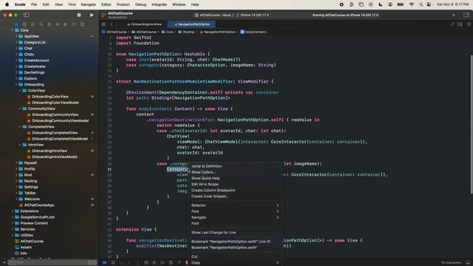Image resolution: width=473 pixels, height=266 pixels.
Task: Collapse the CommunityView folder
Action: point(20,109)
